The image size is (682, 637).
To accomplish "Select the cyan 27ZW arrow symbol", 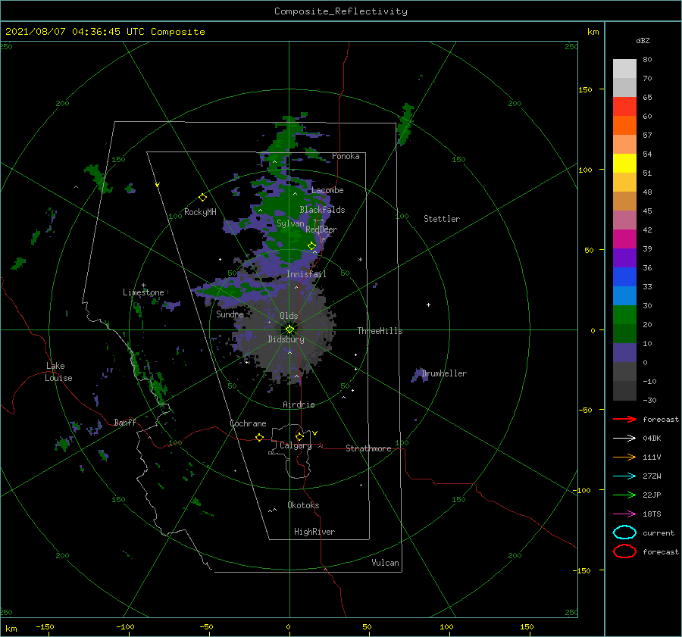I will [624, 476].
